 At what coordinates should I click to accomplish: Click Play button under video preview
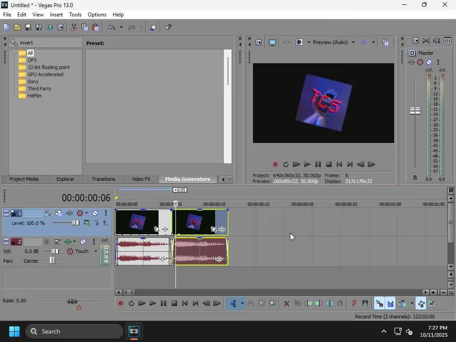point(307,165)
